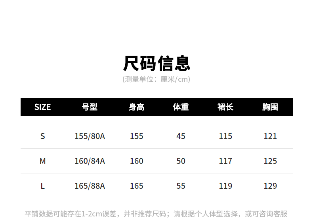Click the S size row label

(42, 136)
